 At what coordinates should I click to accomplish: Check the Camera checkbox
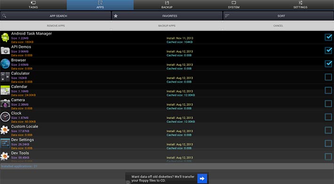328,104
